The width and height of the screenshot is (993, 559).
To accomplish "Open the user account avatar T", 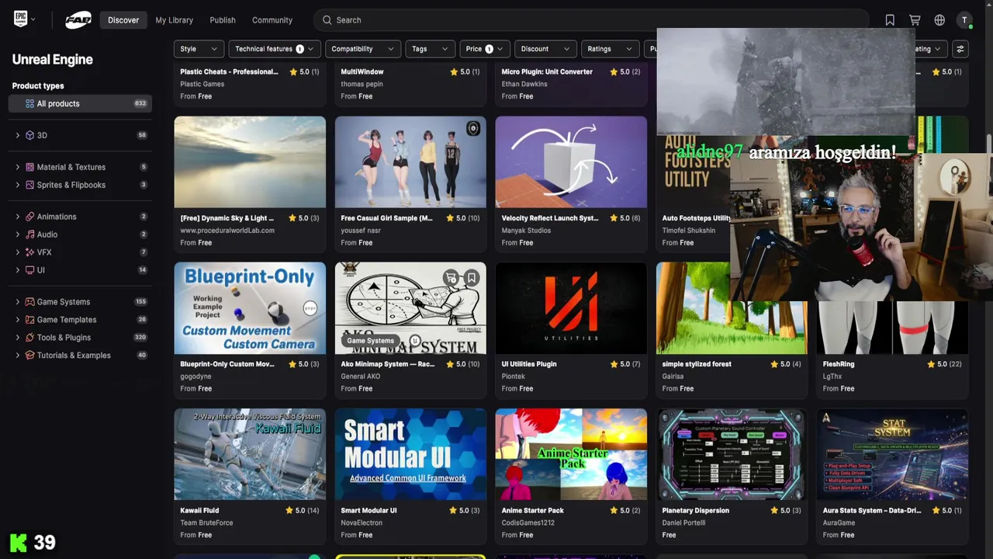I will (964, 20).
